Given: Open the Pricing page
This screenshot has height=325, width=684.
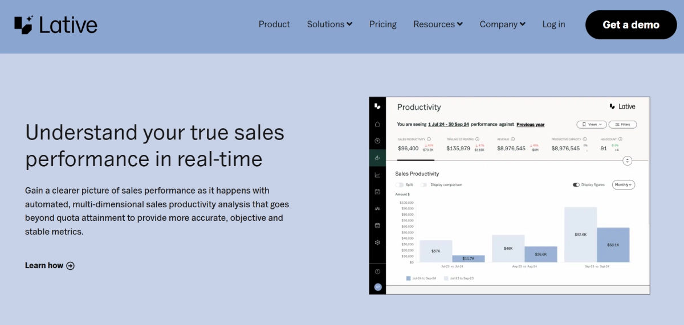Looking at the screenshot, I should point(382,24).
